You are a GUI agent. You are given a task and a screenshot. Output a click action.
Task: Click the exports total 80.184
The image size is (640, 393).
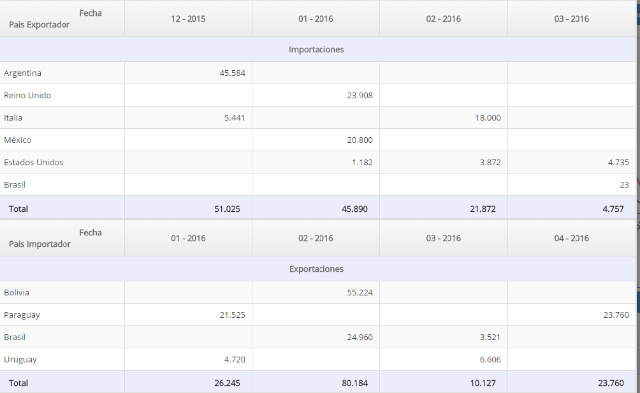tap(354, 383)
